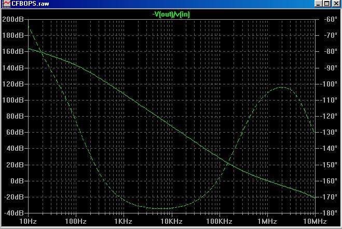Click the -70° phase axis label

pos(331,35)
